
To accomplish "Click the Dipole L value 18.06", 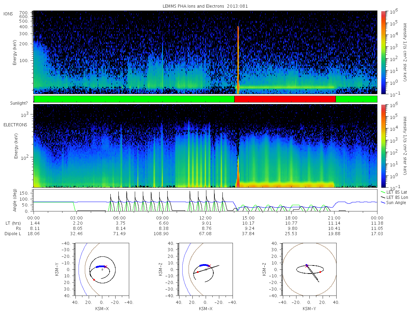I will [x=34, y=233].
